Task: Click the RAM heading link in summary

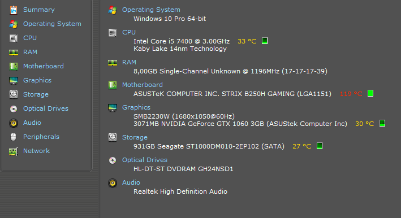Action: 129,62
